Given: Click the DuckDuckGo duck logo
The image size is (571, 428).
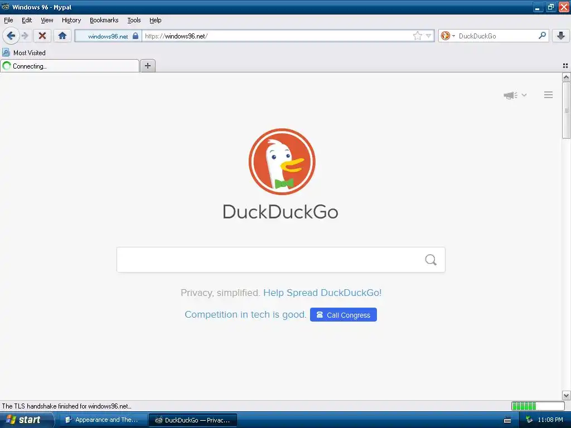Looking at the screenshot, I should tap(282, 161).
